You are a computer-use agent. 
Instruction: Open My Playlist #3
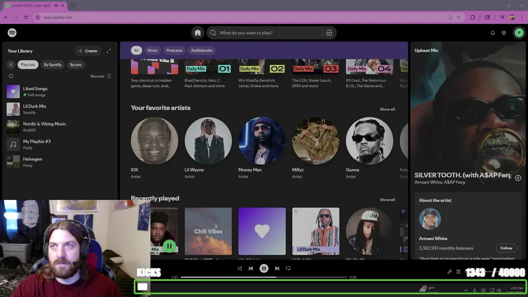[60, 144]
